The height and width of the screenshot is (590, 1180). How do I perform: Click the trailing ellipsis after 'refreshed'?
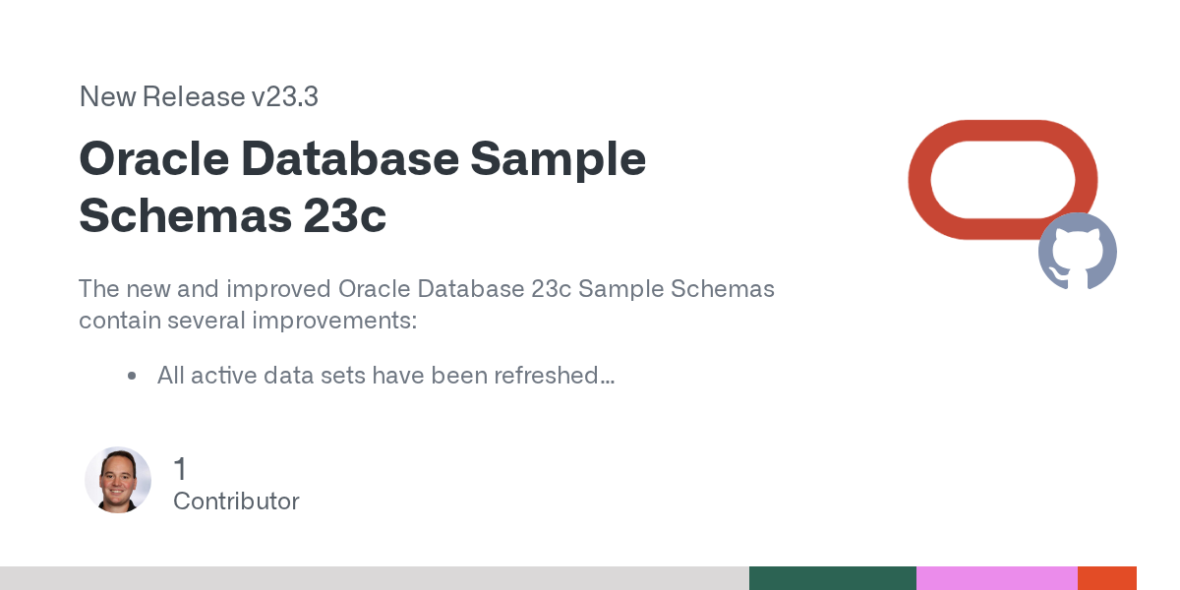click(607, 376)
